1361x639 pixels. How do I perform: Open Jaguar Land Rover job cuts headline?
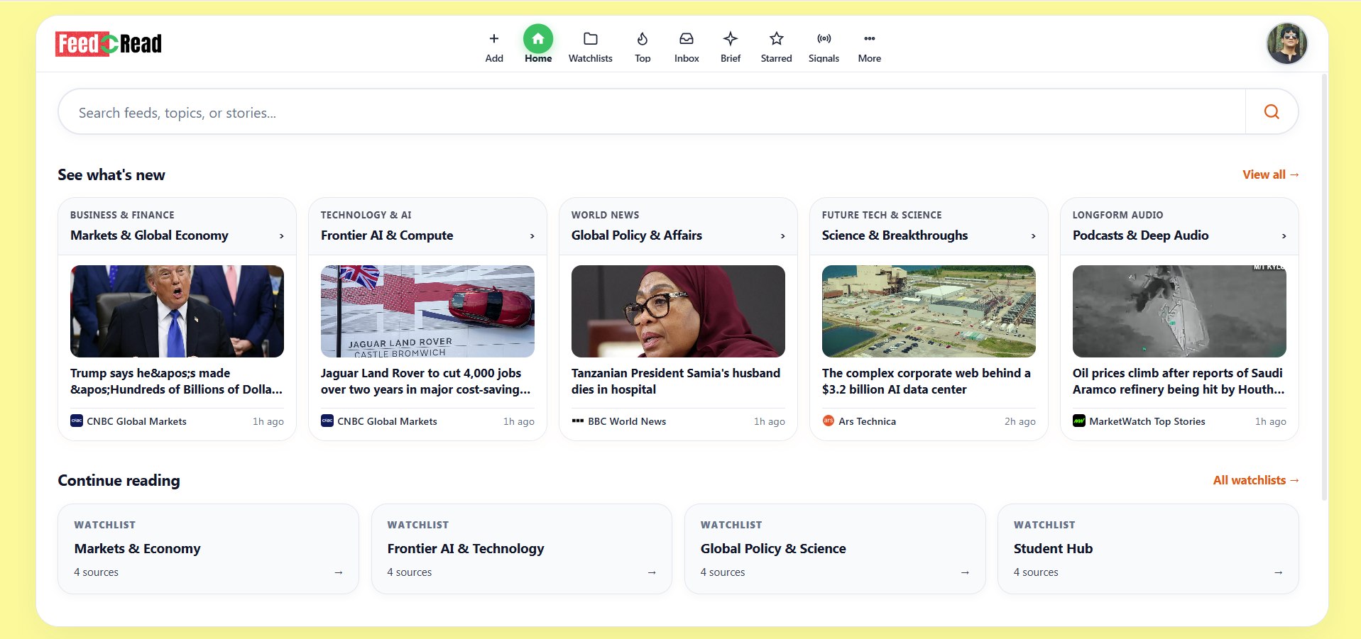(x=427, y=381)
